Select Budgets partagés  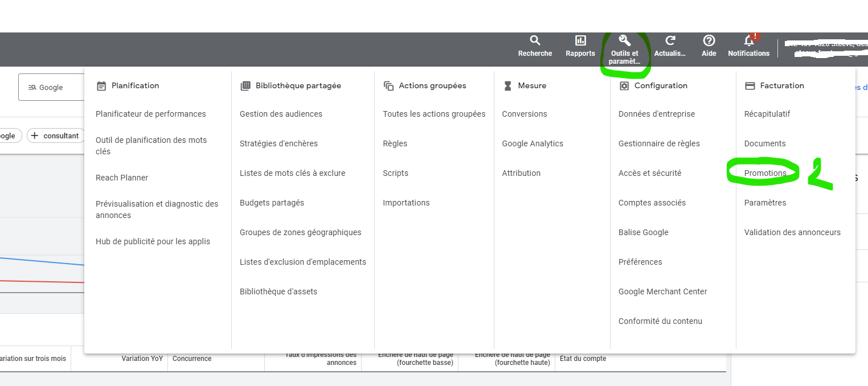(x=272, y=203)
